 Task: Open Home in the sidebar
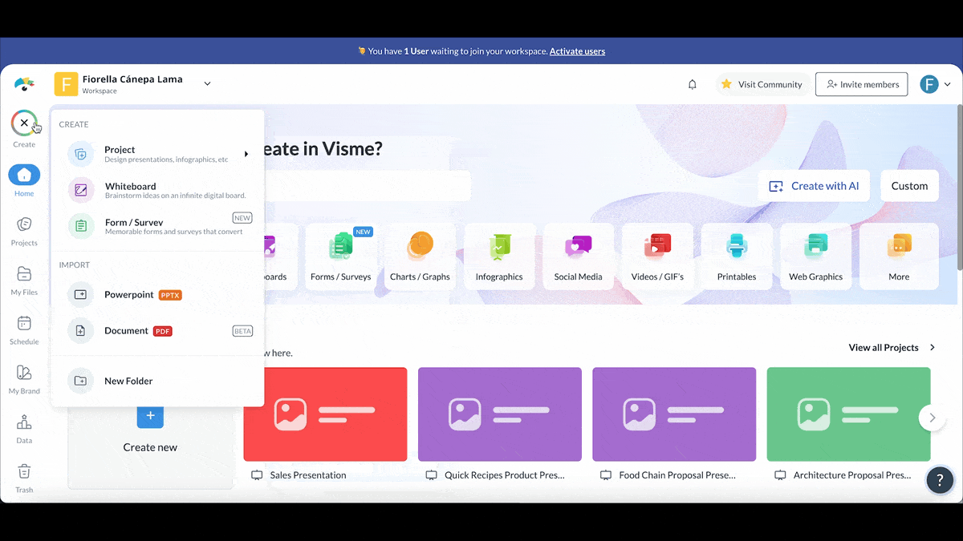point(24,181)
